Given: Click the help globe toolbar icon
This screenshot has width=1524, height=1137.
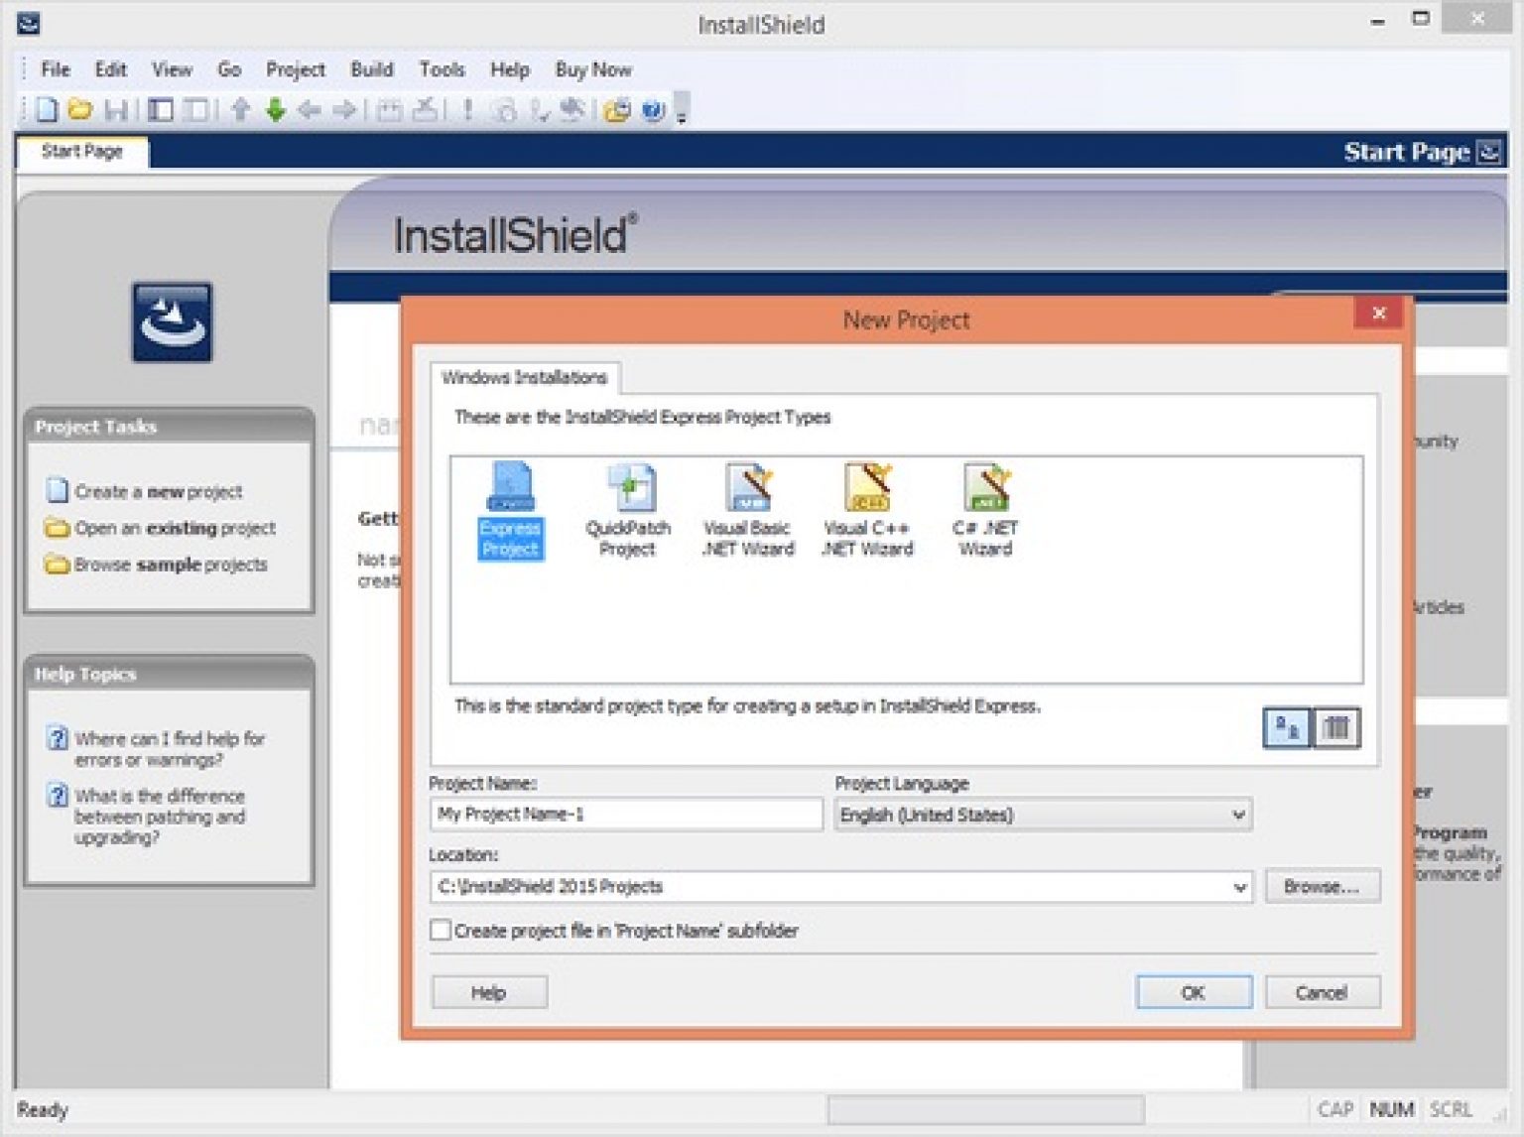Looking at the screenshot, I should [652, 110].
